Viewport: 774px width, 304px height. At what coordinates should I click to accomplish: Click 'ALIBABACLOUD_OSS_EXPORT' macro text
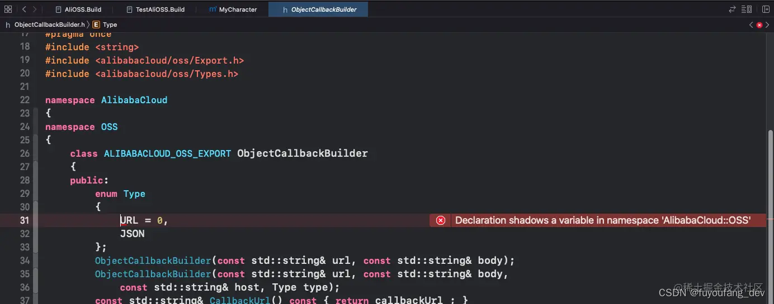pyautogui.click(x=167, y=153)
